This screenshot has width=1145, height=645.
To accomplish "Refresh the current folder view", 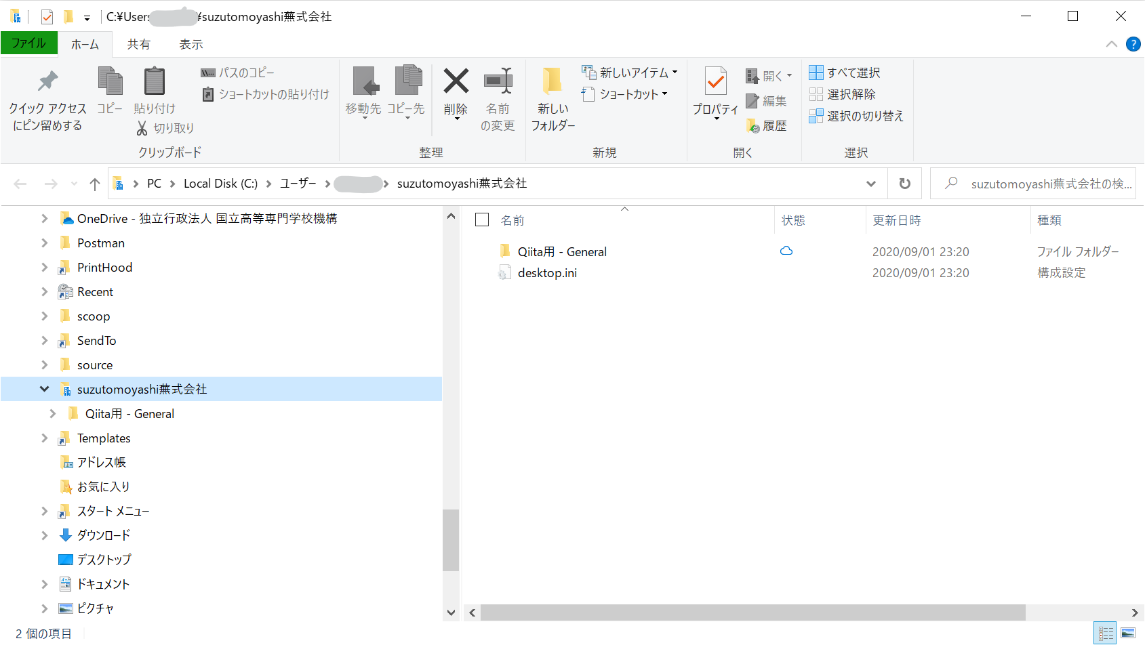I will [904, 184].
